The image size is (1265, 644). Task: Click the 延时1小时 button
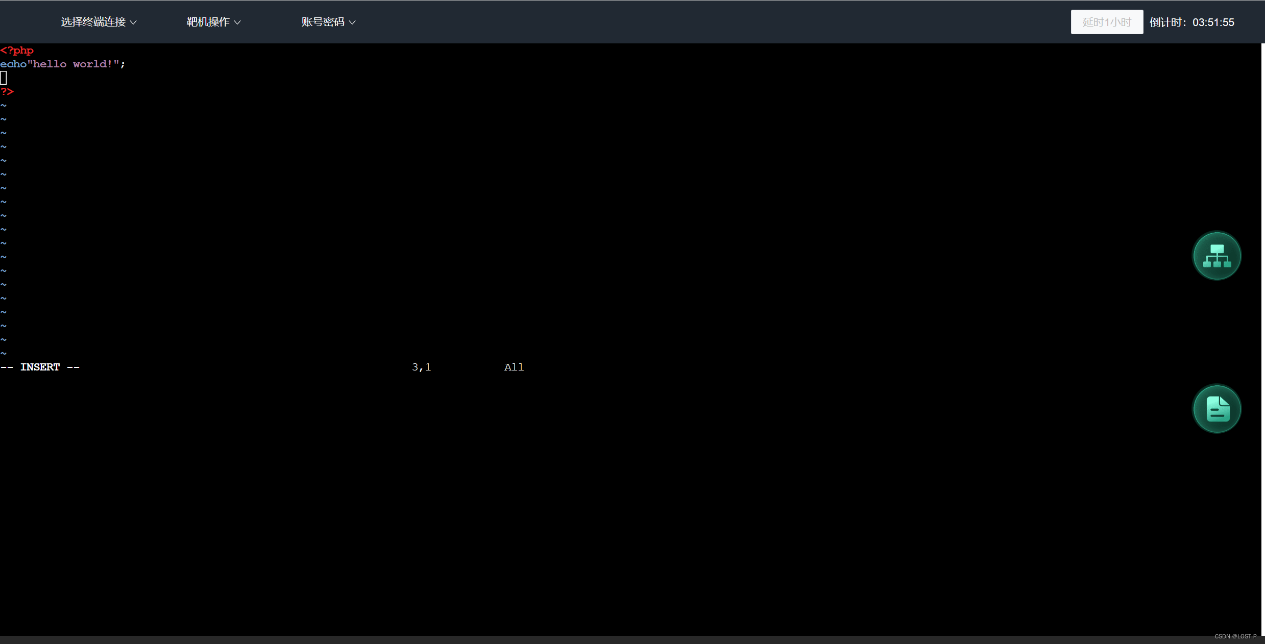pos(1107,22)
